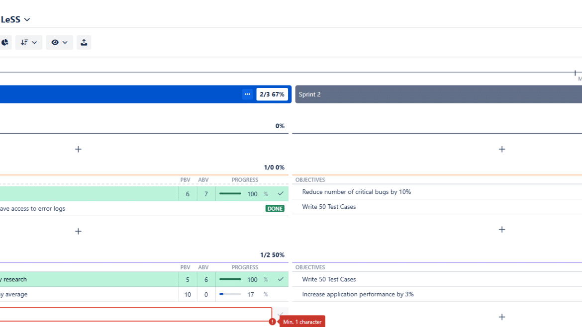Screen dimensions: 582x327
Task: Click the plus icon under the 0% section
Action: [x=78, y=149]
